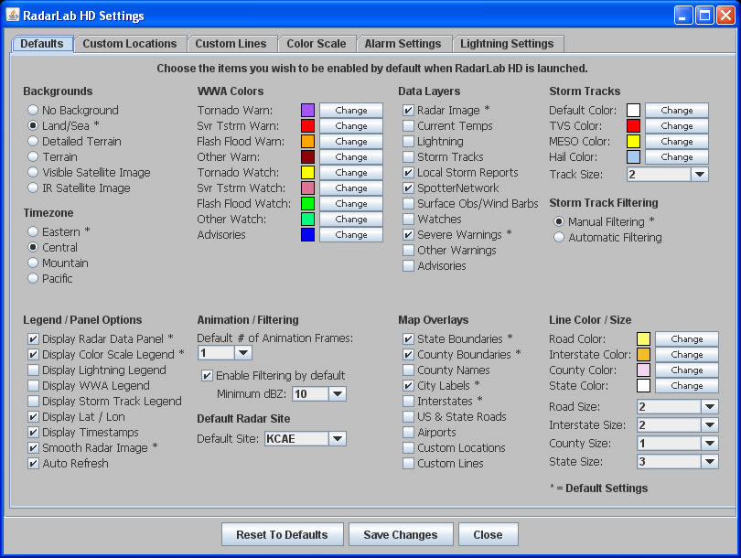Screen dimensions: 741x558
Task: Open the Default Site KCAE dropdown
Action: (x=306, y=439)
